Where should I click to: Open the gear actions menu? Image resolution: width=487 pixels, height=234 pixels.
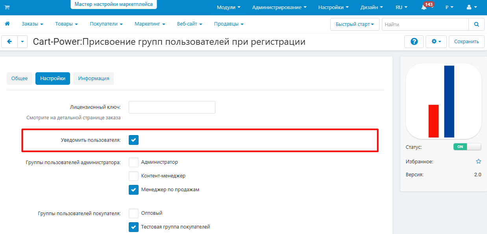point(436,42)
